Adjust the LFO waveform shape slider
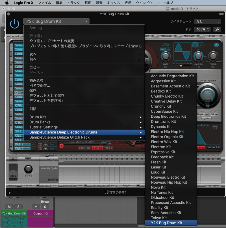This screenshot has height=228, width=226. (181, 66)
